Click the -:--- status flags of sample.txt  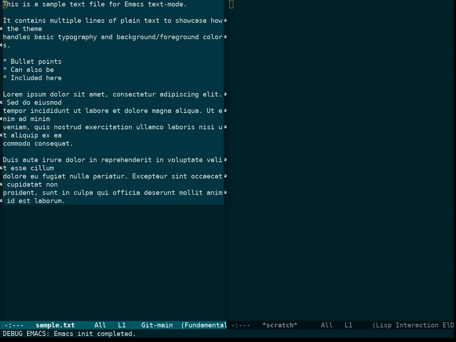pyautogui.click(x=14, y=325)
